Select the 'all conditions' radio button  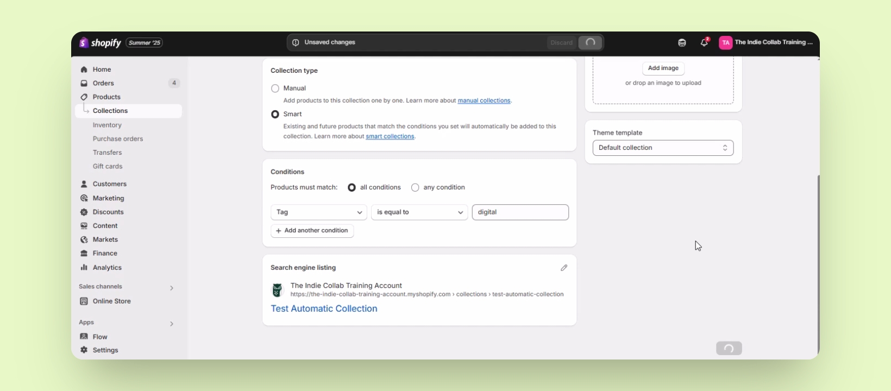pos(352,187)
